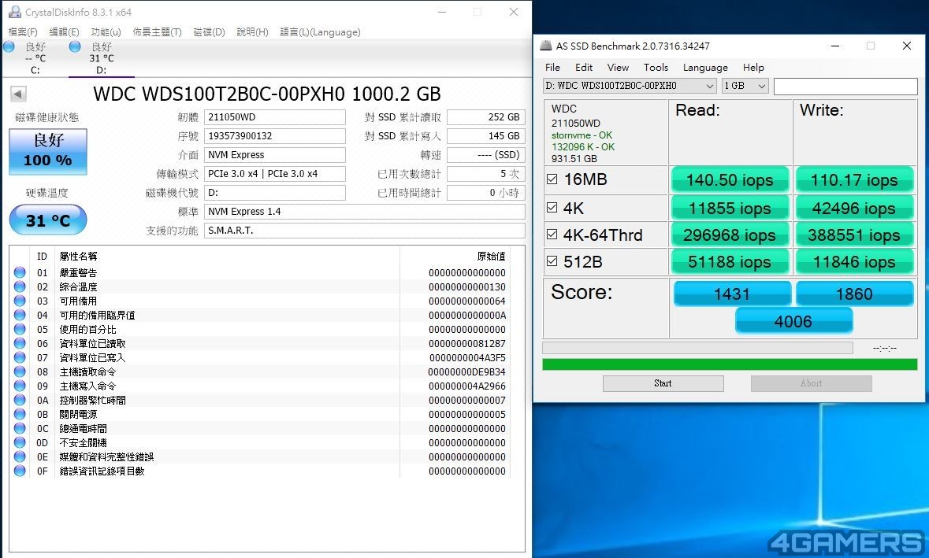
Task: Open the 編輯(E) menu in CrystalDiskInfo
Action: pyautogui.click(x=64, y=32)
